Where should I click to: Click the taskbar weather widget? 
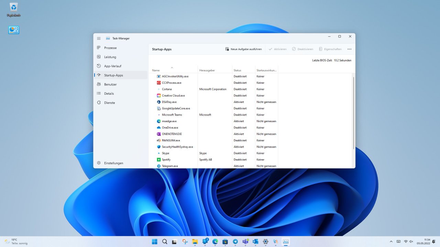coord(16,242)
